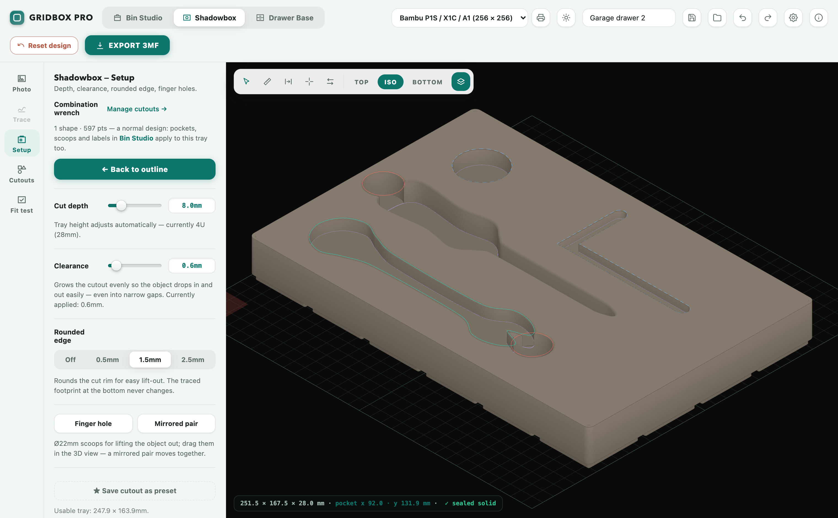Click the Cut depth slider handle
Screen dimensions: 838x518
point(121,206)
